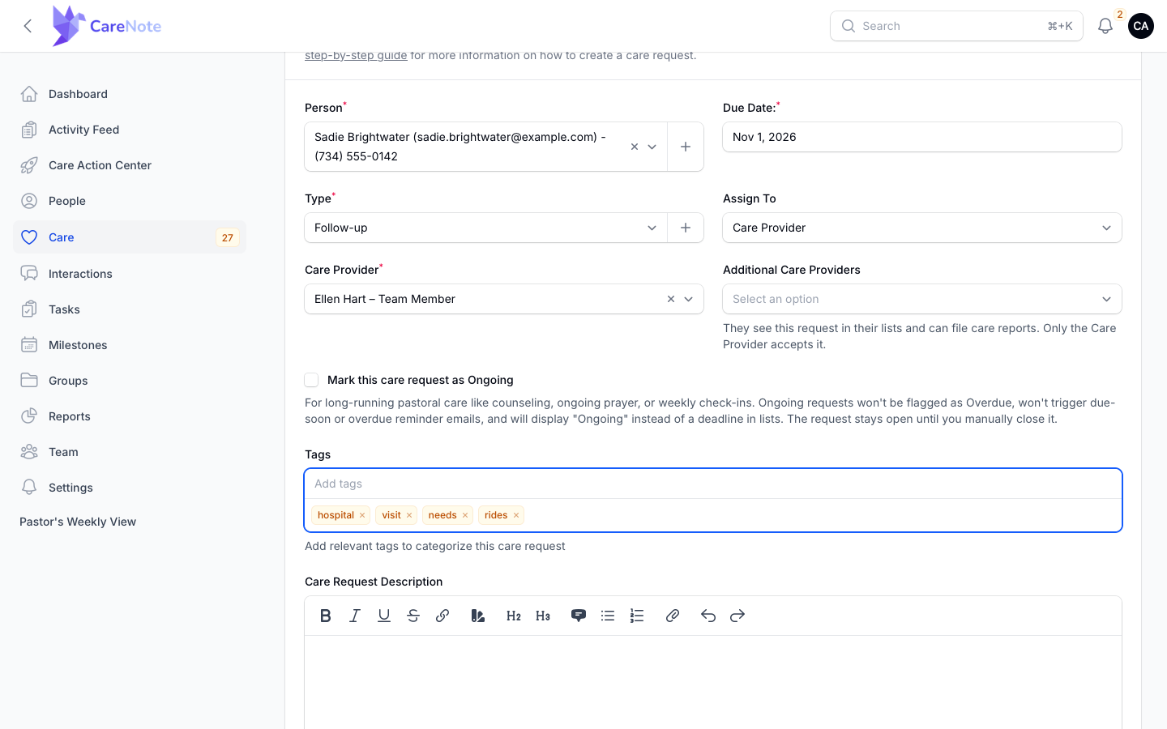Go back using the header arrow

click(x=28, y=26)
